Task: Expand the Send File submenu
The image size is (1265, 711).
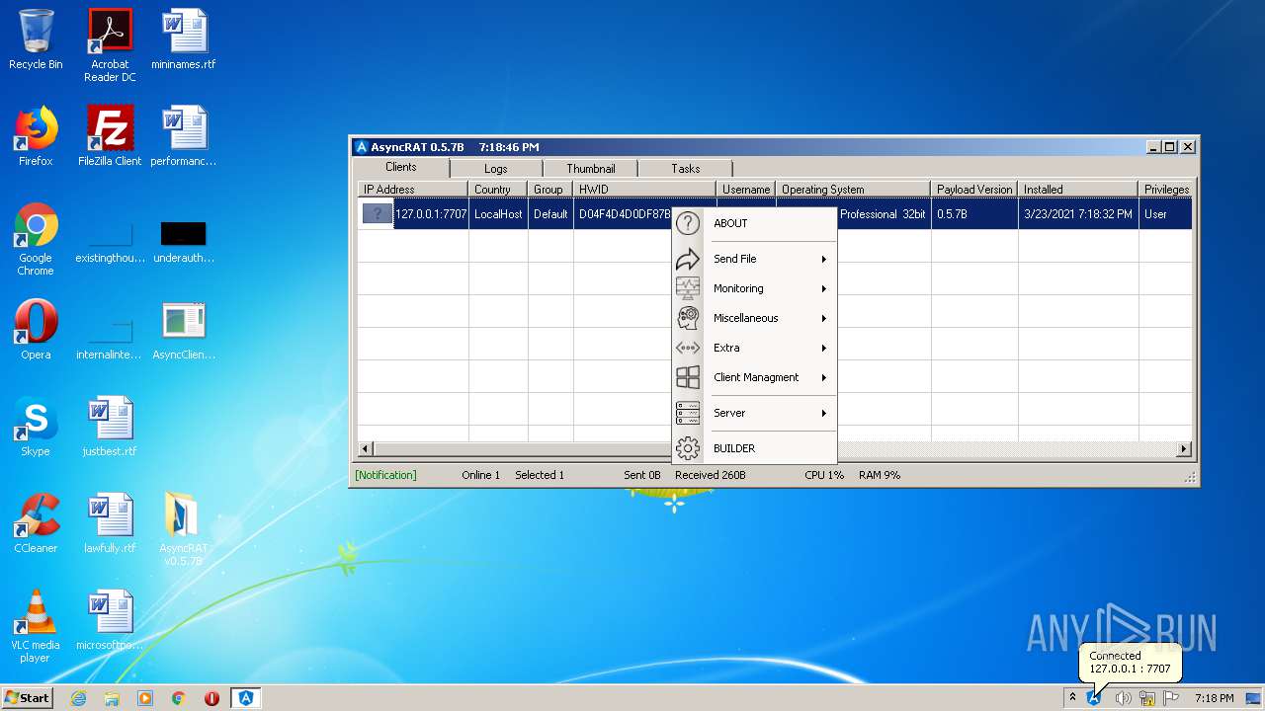Action: (823, 259)
